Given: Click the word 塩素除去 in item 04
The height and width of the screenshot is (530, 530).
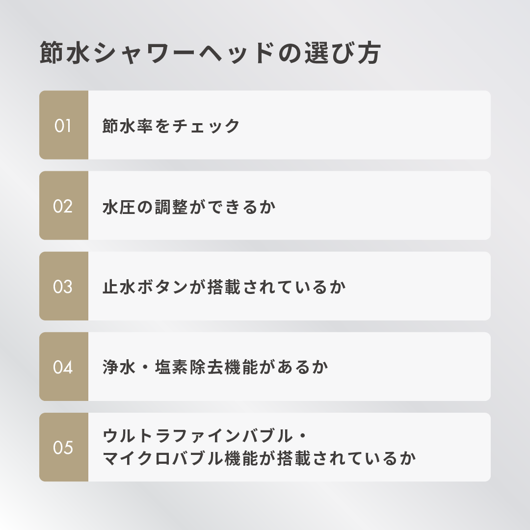Looking at the screenshot, I should [189, 368].
